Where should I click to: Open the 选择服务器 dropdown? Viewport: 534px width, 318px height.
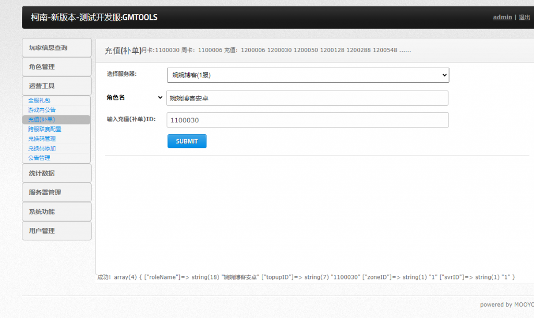308,75
